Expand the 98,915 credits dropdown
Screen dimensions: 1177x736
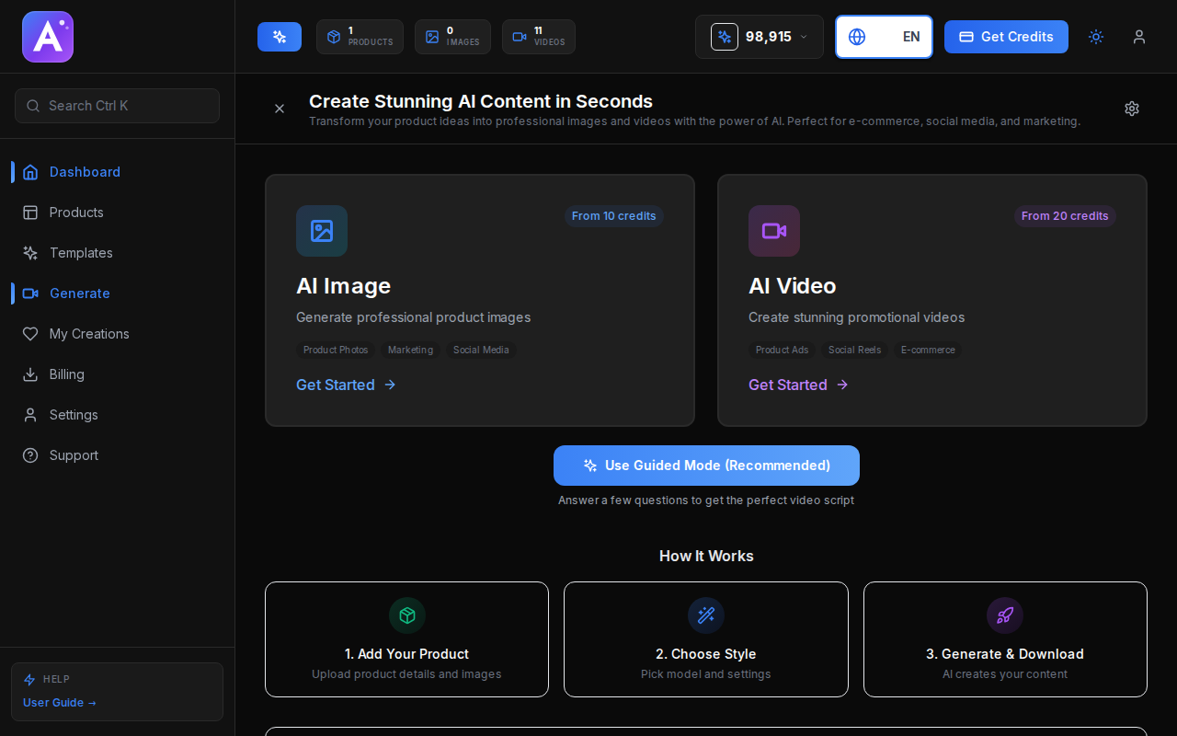pyautogui.click(x=760, y=37)
